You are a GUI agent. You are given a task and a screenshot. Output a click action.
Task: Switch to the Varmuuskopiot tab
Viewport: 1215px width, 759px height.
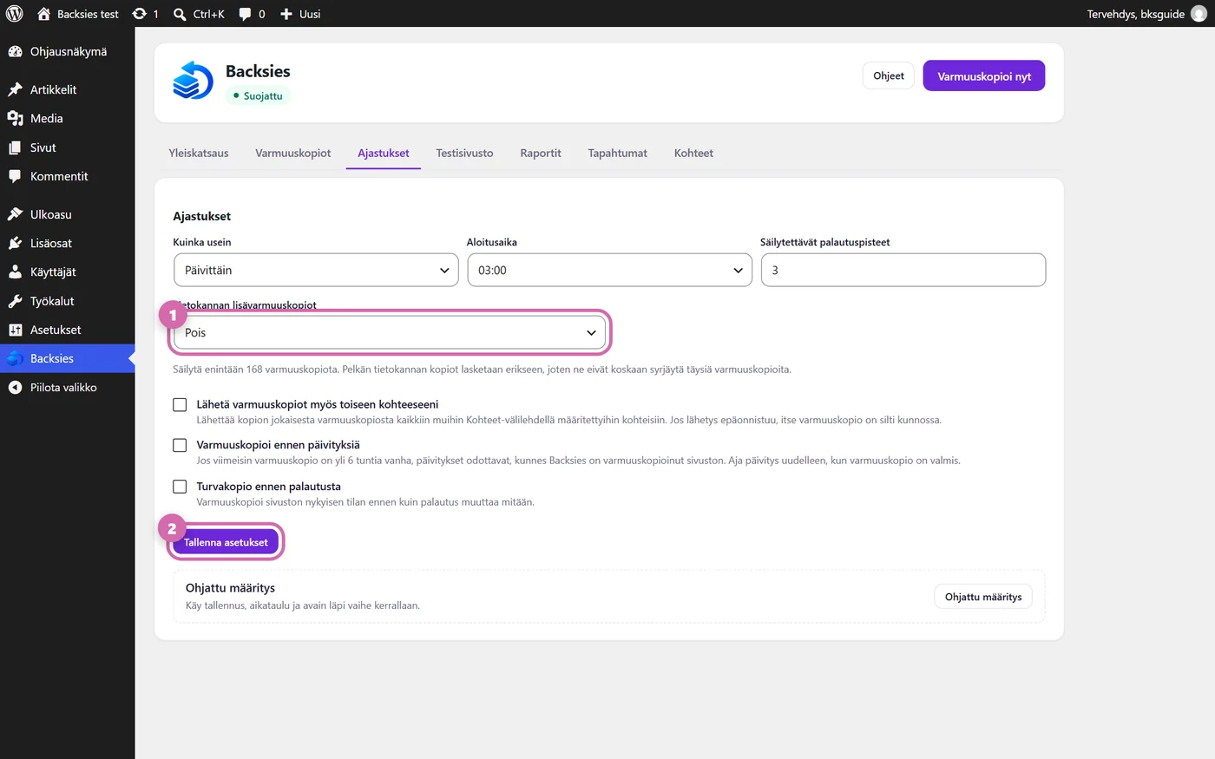(292, 153)
